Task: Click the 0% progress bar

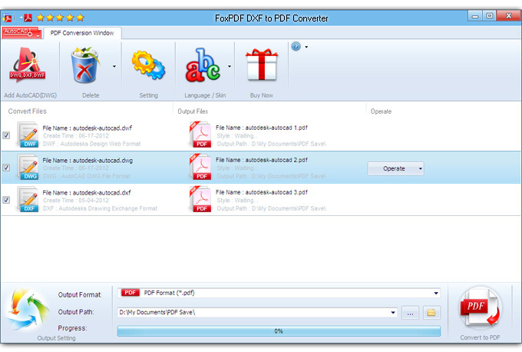Action: (279, 331)
